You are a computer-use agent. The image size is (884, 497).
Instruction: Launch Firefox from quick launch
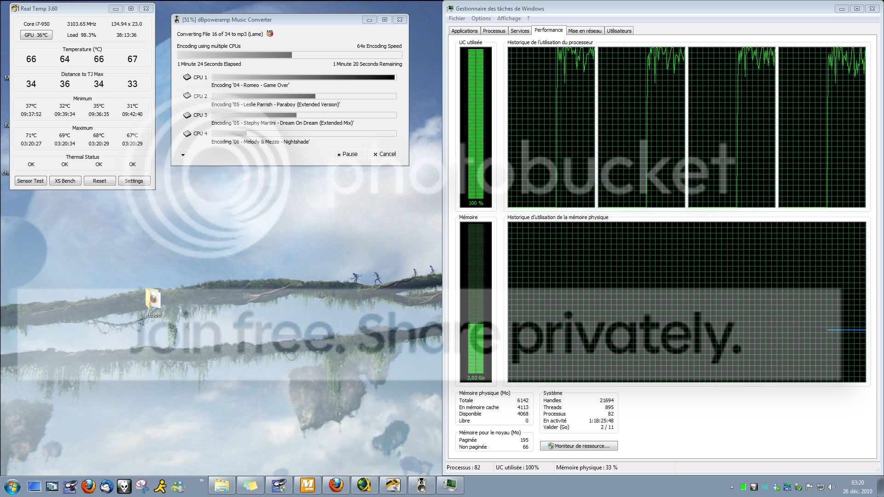click(88, 486)
